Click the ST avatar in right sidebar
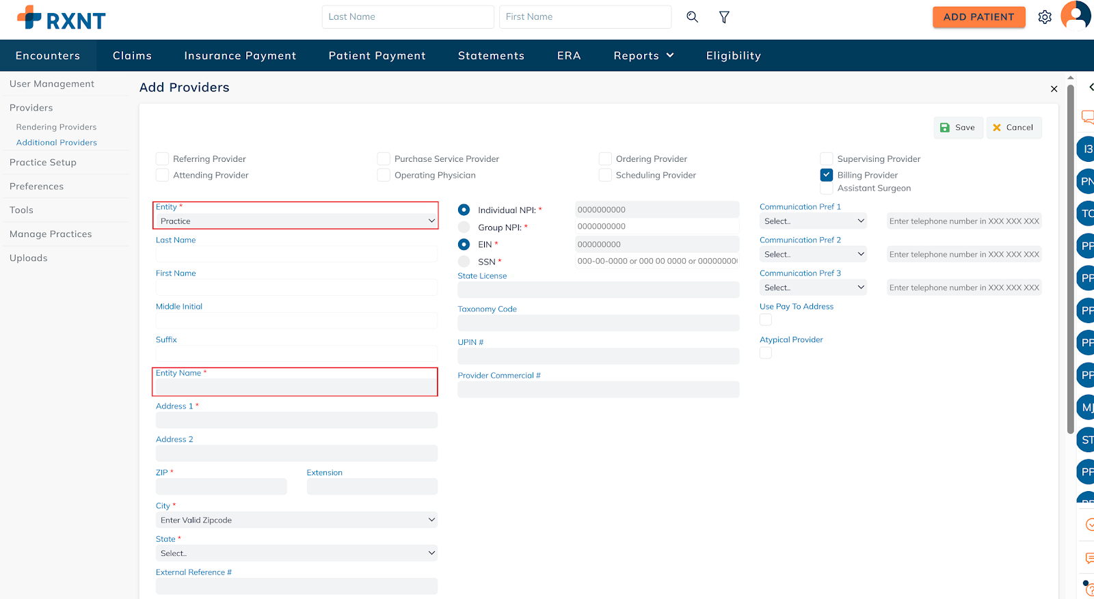 pyautogui.click(x=1086, y=440)
